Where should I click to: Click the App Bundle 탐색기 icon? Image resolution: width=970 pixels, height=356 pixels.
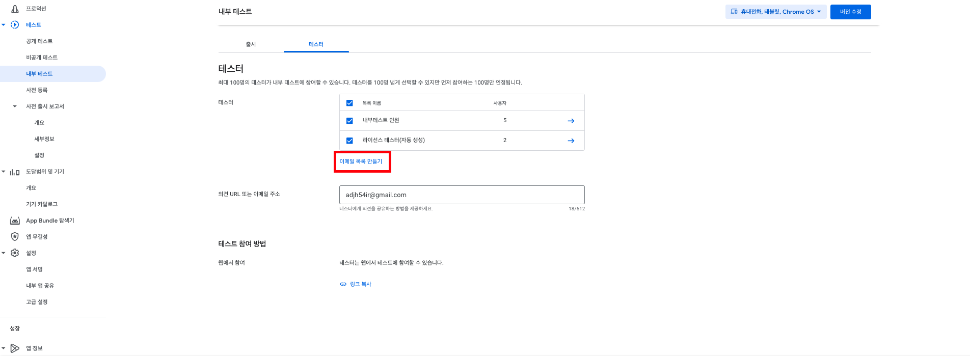(x=15, y=221)
